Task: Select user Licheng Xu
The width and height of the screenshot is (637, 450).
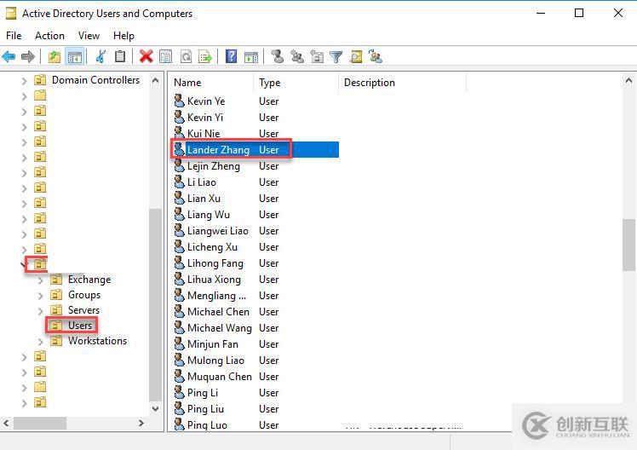Action: tap(212, 247)
